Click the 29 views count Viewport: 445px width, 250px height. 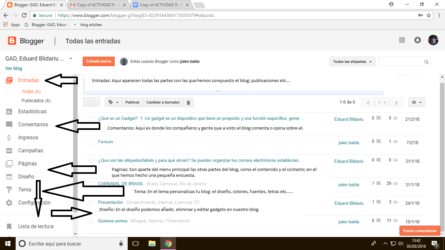pyautogui.click(x=389, y=184)
